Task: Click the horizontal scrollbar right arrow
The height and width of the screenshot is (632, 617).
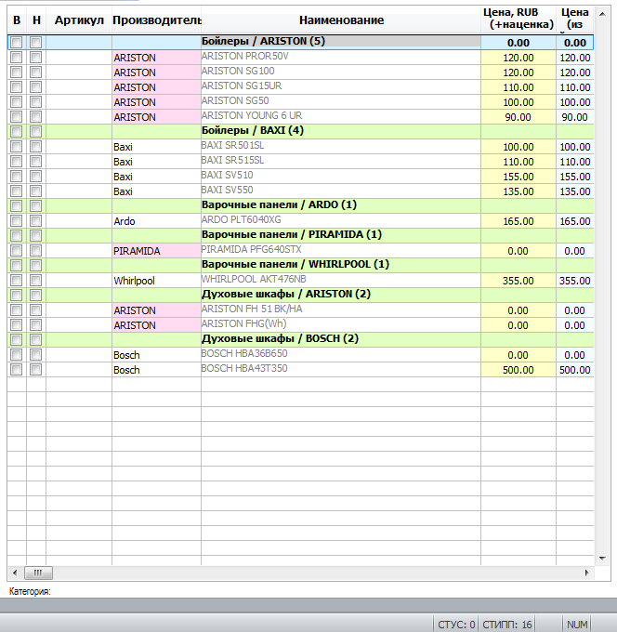Action: coord(586,573)
